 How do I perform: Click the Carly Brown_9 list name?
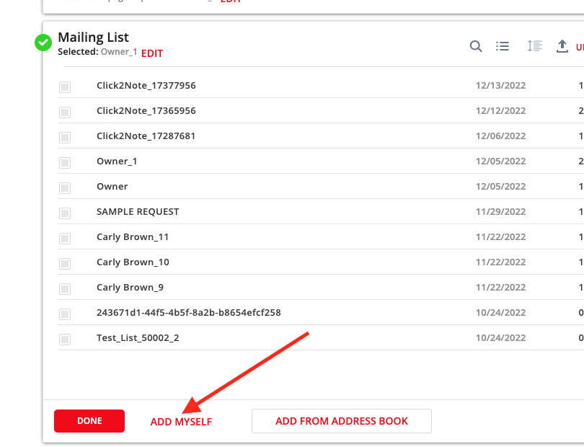point(130,288)
